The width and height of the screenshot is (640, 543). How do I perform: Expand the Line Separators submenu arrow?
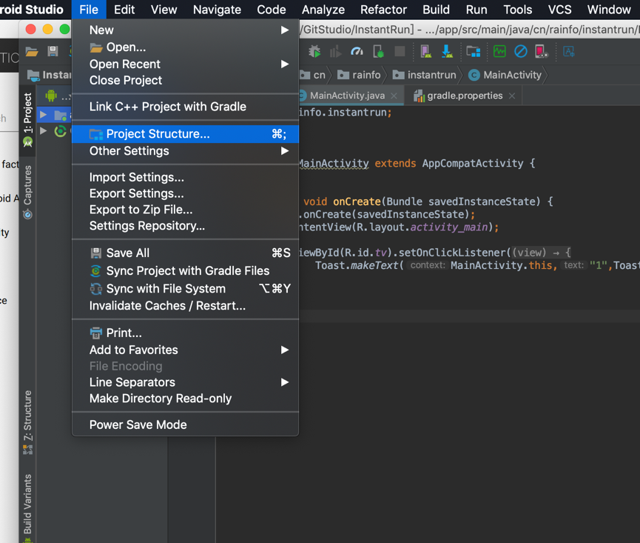coord(285,382)
